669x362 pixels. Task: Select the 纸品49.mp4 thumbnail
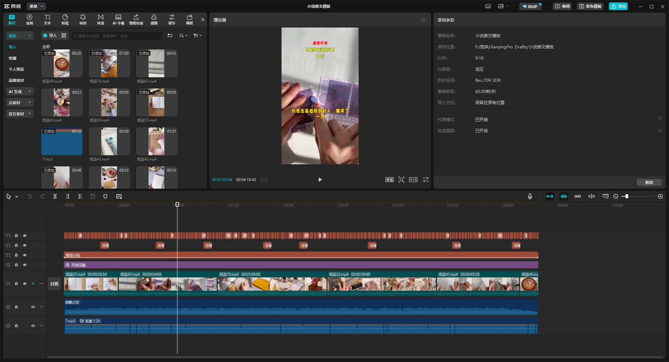tap(62, 63)
